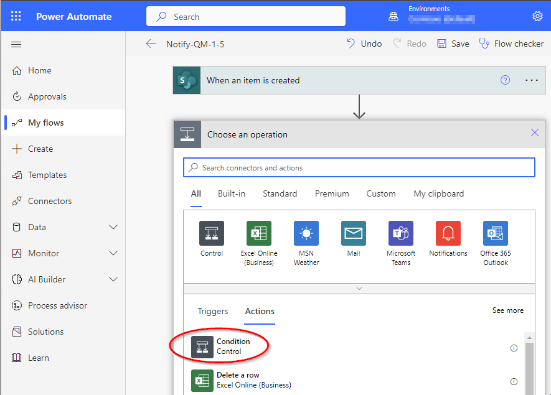Show info for Condition action

pos(514,348)
